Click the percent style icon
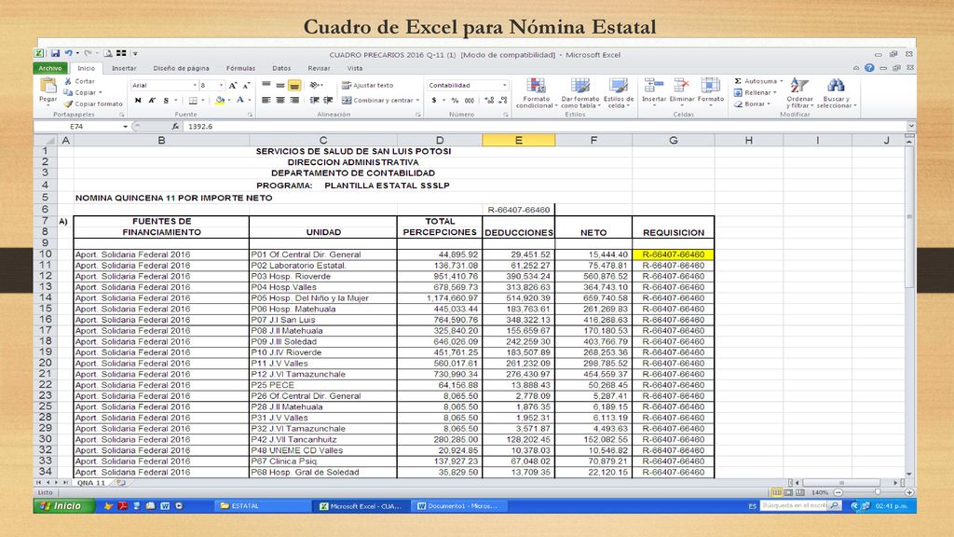954x537 pixels. [455, 101]
